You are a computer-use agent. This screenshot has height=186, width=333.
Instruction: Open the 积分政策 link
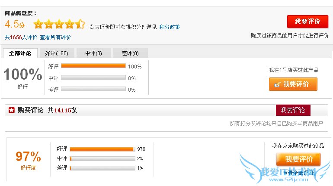[170, 27]
